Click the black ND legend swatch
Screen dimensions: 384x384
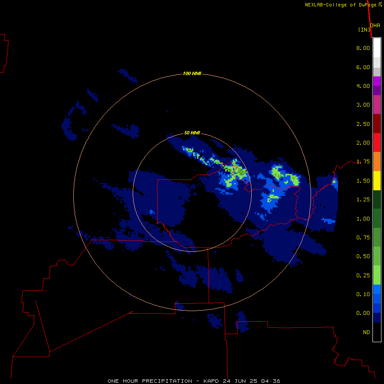377,332
